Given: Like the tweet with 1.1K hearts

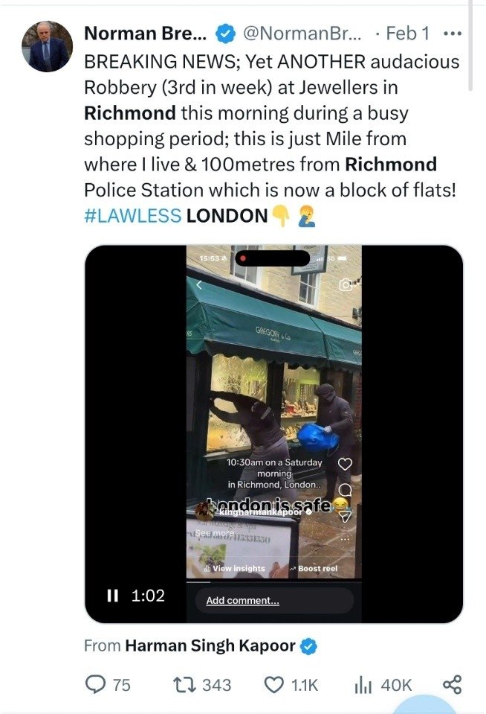Looking at the screenshot, I should click(273, 685).
